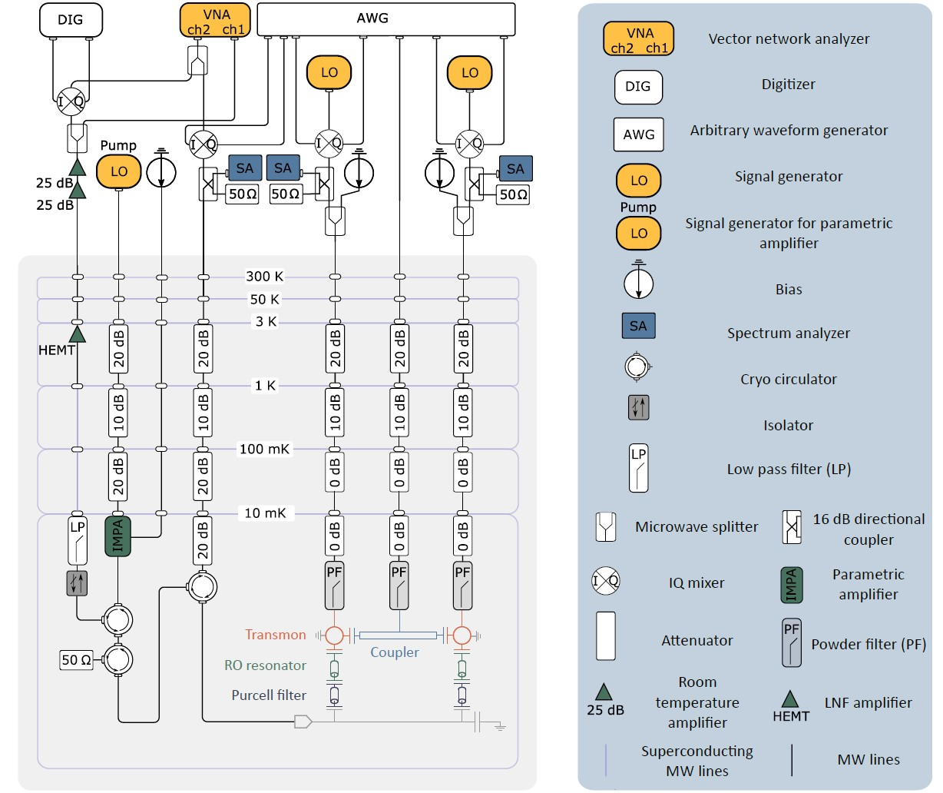The width and height of the screenshot is (943, 793).
Task: Select the VNA block in the diagram
Action: coord(216,20)
